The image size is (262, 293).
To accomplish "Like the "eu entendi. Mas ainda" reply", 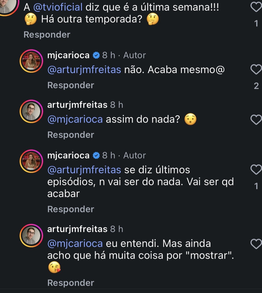I will (x=256, y=244).
